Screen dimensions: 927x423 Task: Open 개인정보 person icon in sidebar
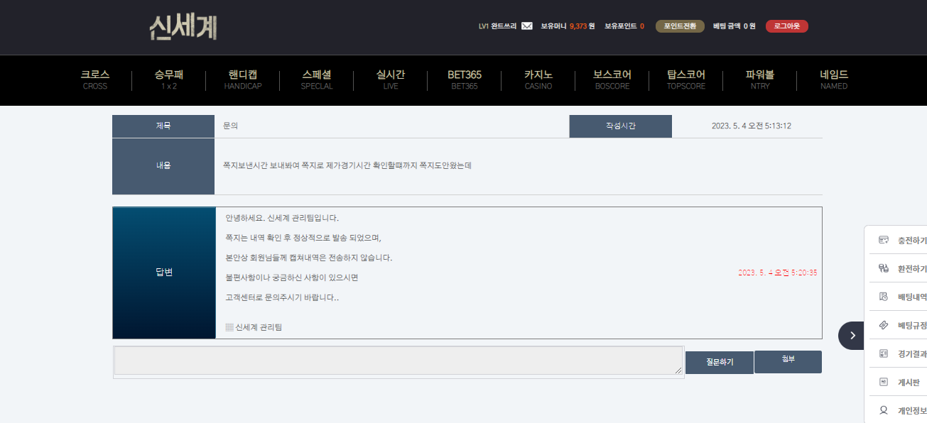(884, 410)
